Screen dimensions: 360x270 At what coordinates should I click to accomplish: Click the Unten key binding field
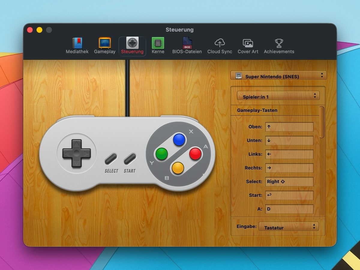(x=289, y=141)
